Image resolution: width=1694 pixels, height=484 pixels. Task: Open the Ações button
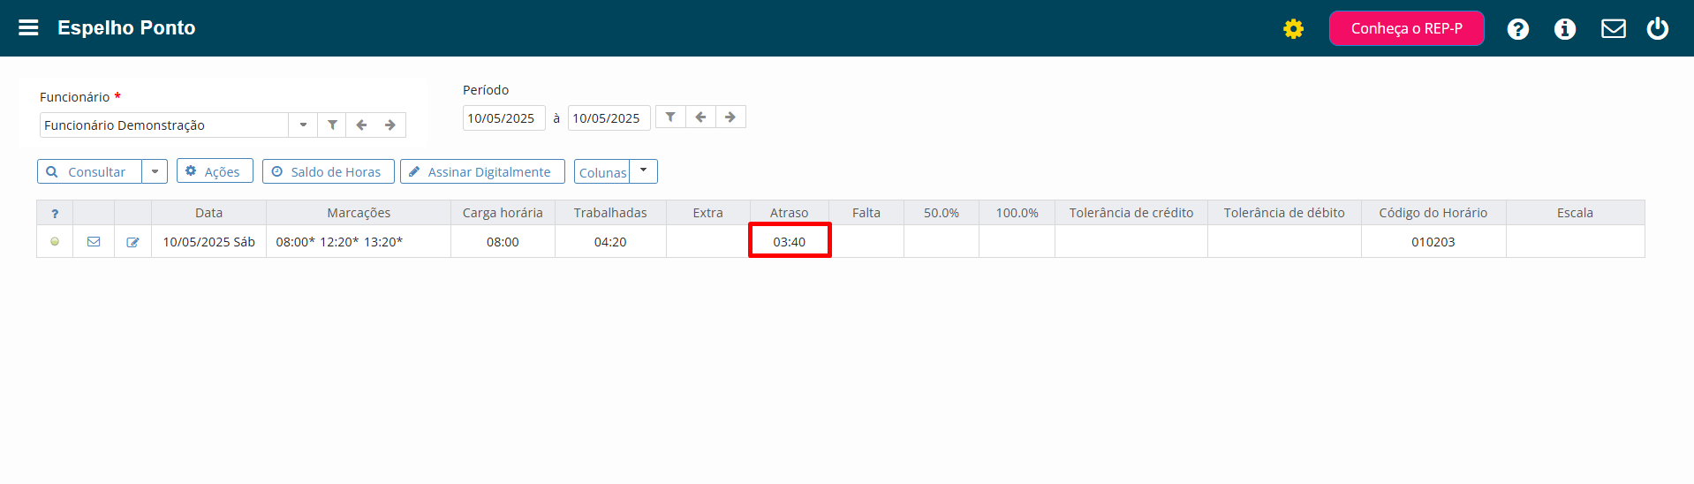point(215,171)
